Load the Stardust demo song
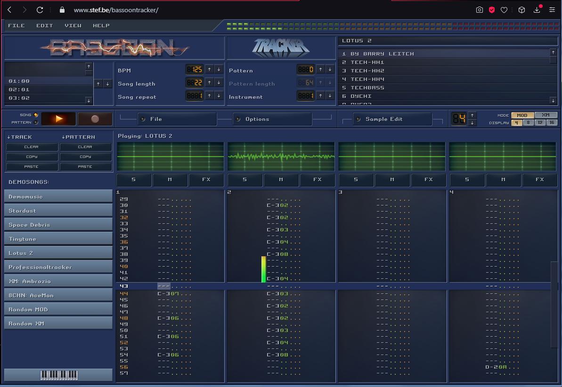This screenshot has width=562, height=387. click(x=58, y=211)
